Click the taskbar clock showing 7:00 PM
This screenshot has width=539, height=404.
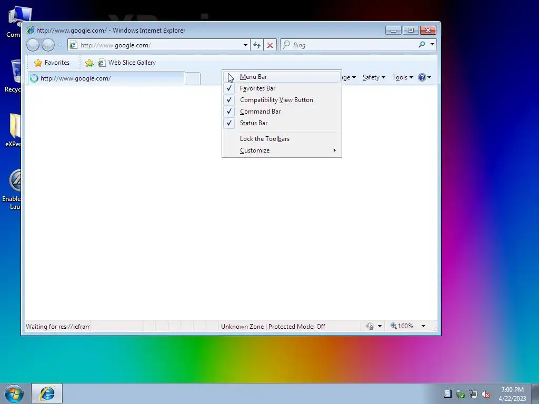(512, 394)
